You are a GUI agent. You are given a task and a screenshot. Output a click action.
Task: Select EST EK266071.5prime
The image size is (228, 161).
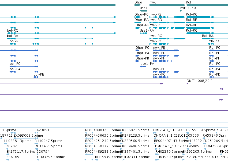click(135, 130)
